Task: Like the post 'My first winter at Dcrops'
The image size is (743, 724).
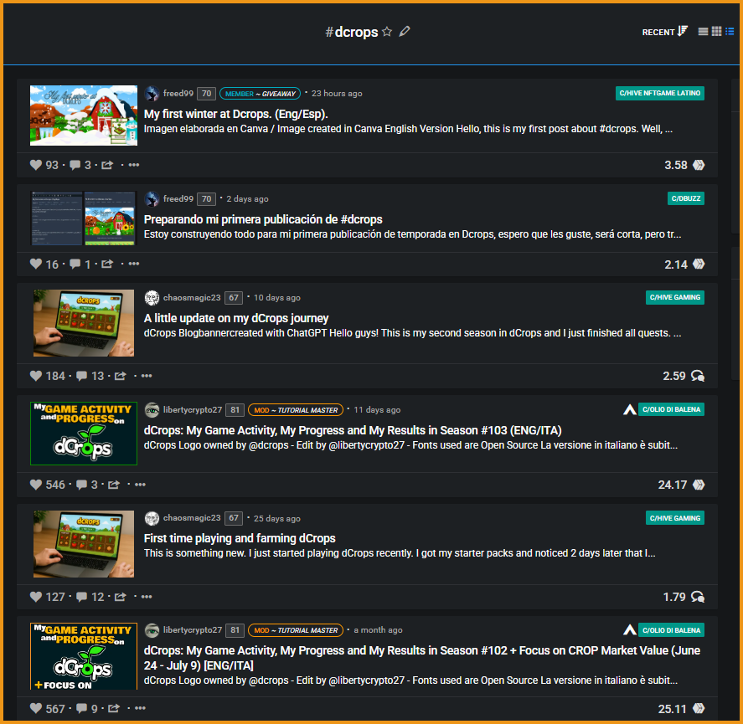Action: click(36, 165)
